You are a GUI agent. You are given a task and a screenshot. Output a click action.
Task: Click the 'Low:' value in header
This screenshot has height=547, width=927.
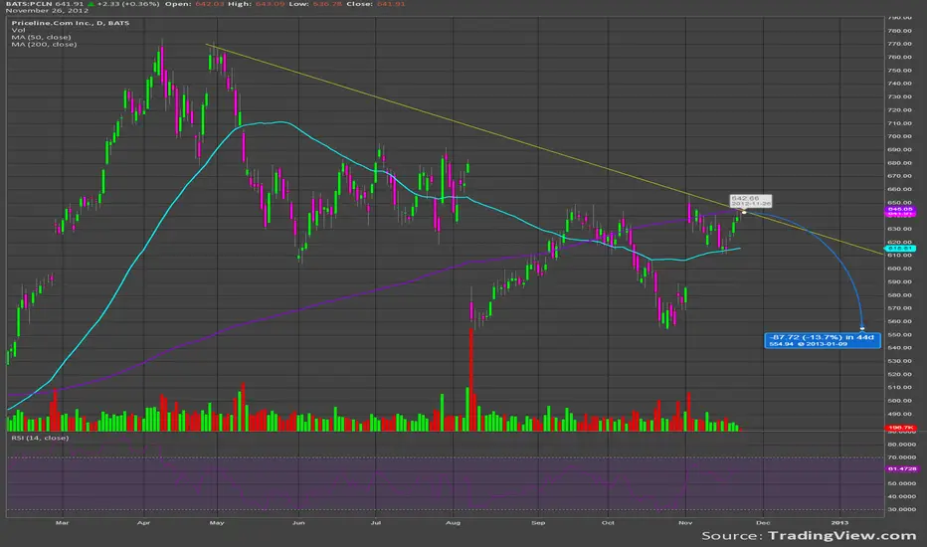tap(327, 4)
